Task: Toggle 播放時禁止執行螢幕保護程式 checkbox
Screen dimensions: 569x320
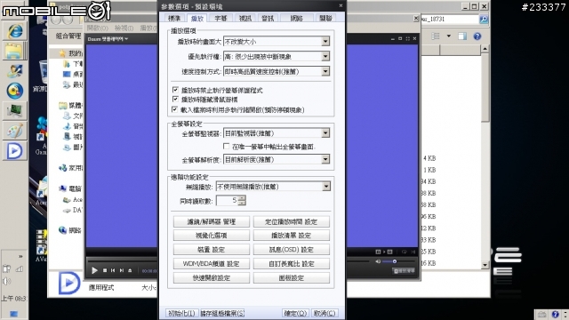Action: coord(176,90)
